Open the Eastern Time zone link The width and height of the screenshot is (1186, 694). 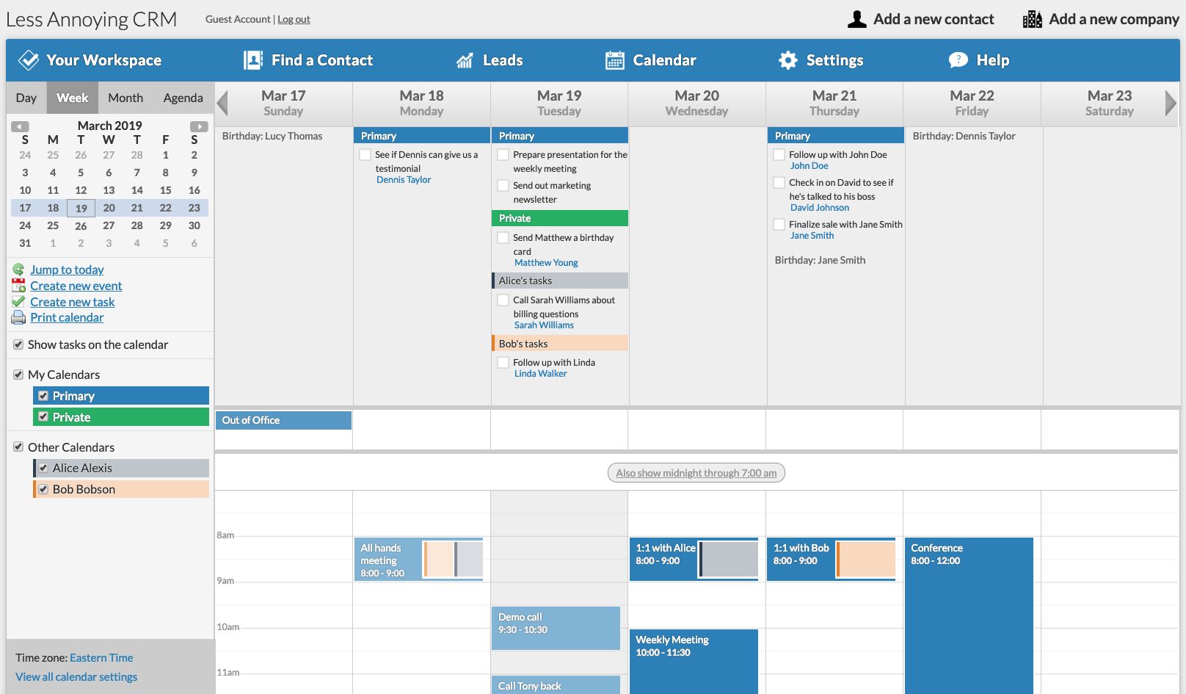[x=101, y=658]
